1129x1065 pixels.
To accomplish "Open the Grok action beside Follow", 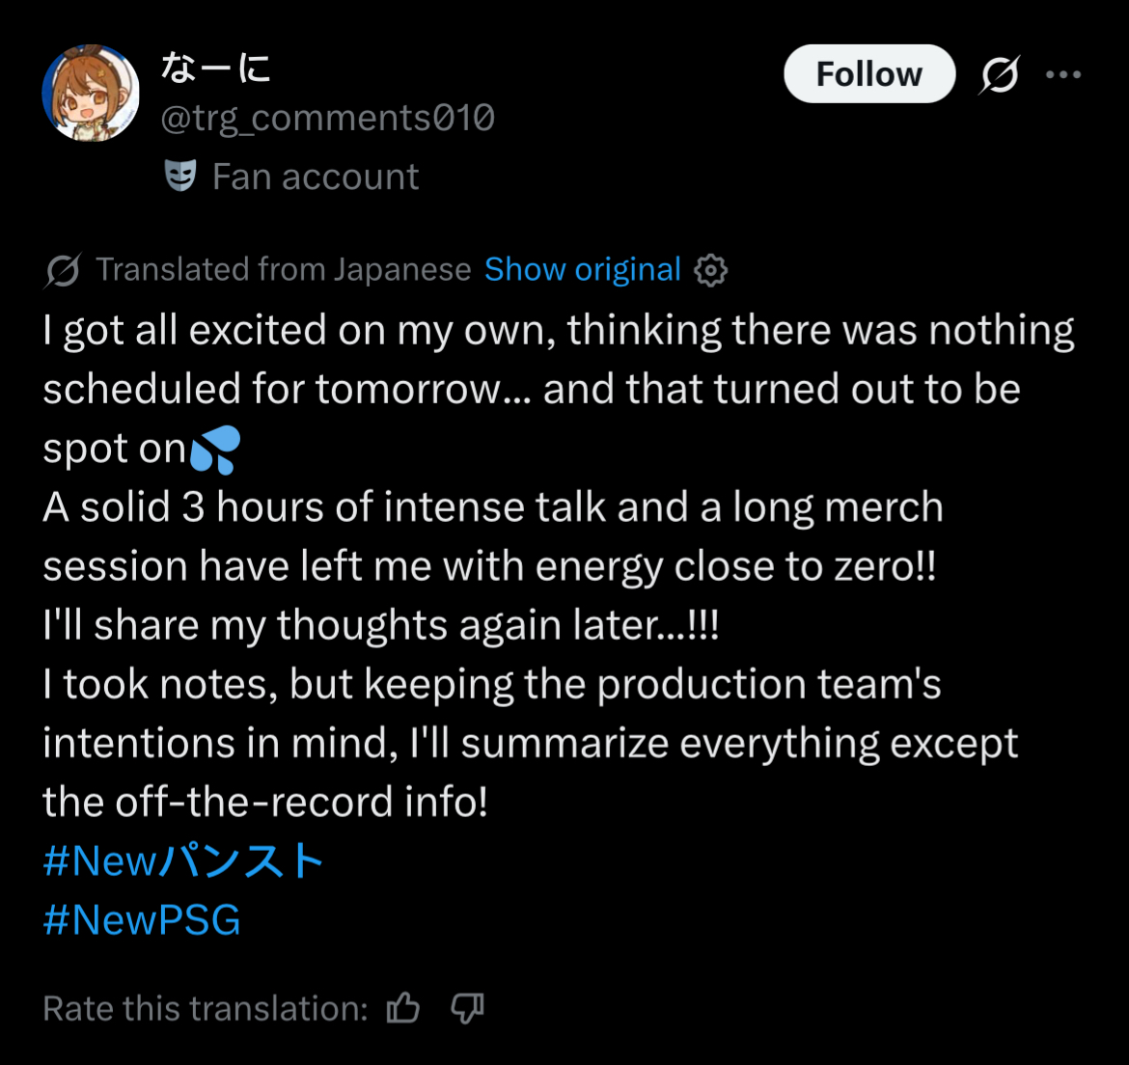I will point(1000,74).
